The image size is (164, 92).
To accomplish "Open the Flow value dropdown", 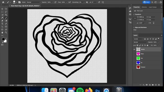I will 66,2.
